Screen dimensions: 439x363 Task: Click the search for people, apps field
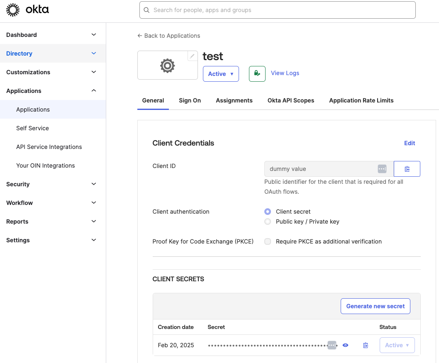click(277, 10)
